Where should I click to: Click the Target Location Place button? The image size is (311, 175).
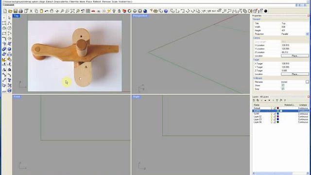[295, 74]
